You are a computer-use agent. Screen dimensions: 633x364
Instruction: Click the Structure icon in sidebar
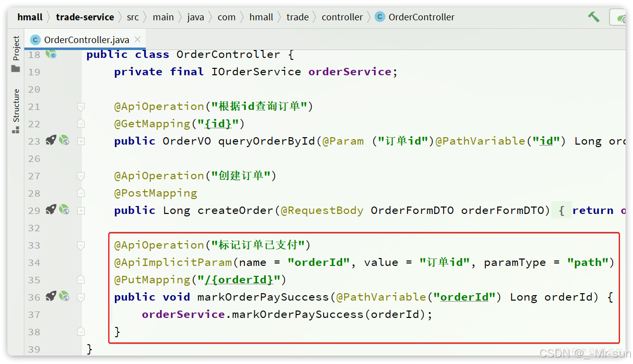coord(16,129)
